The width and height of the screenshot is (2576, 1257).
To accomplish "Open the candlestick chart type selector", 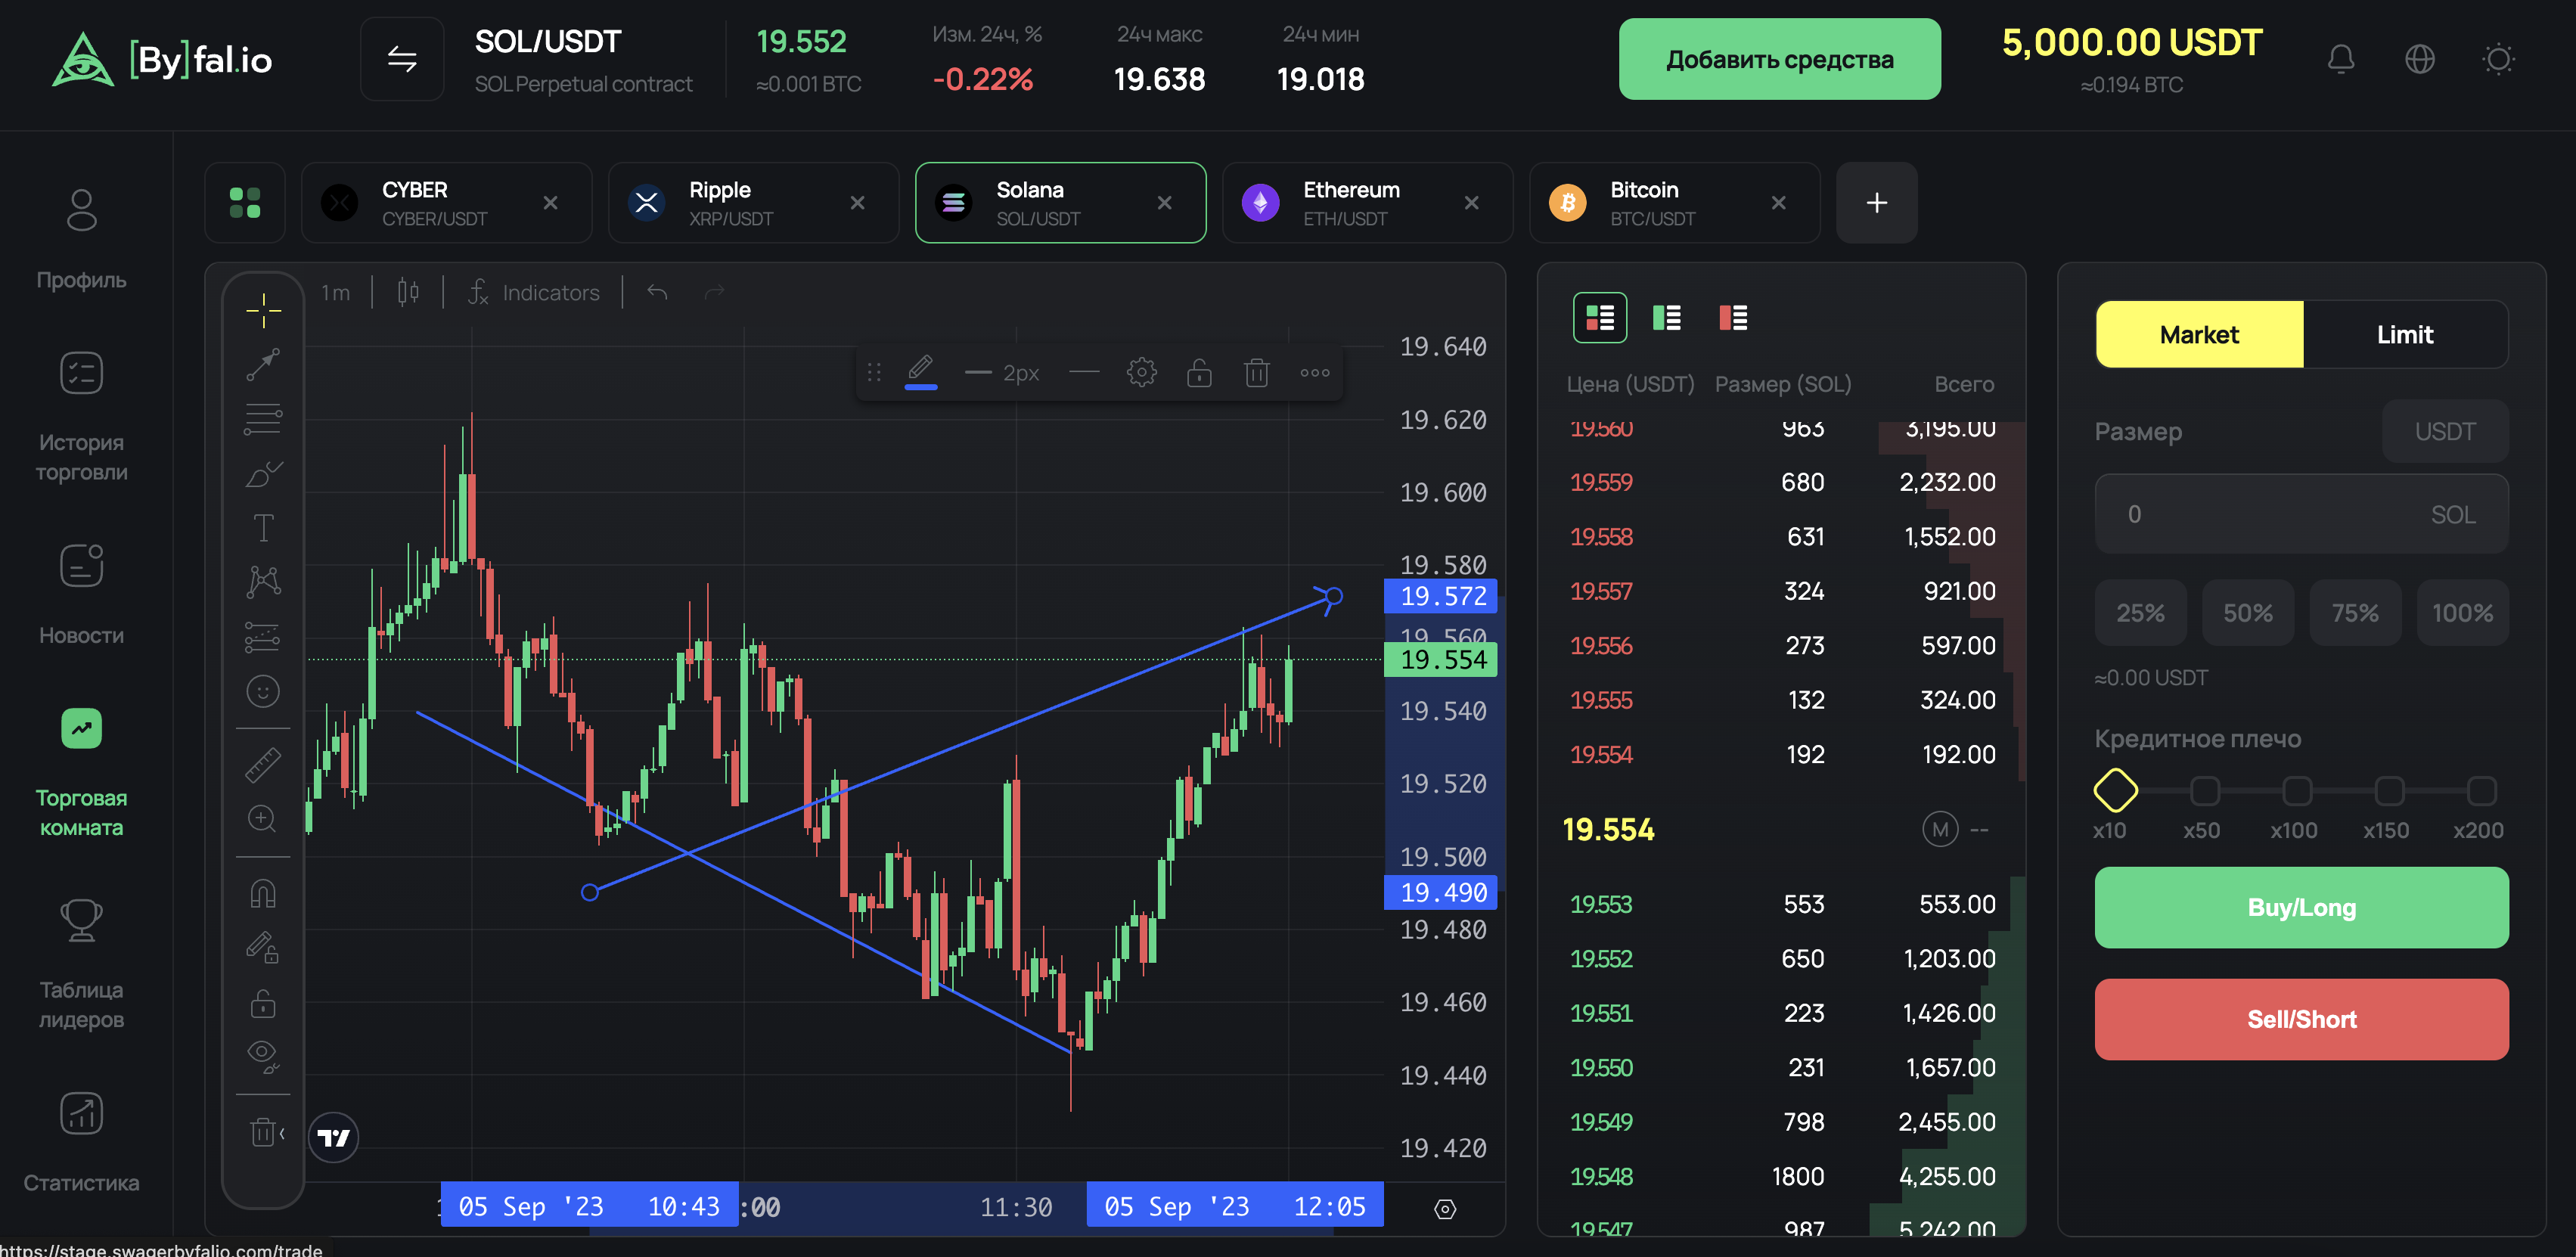I will coord(408,292).
